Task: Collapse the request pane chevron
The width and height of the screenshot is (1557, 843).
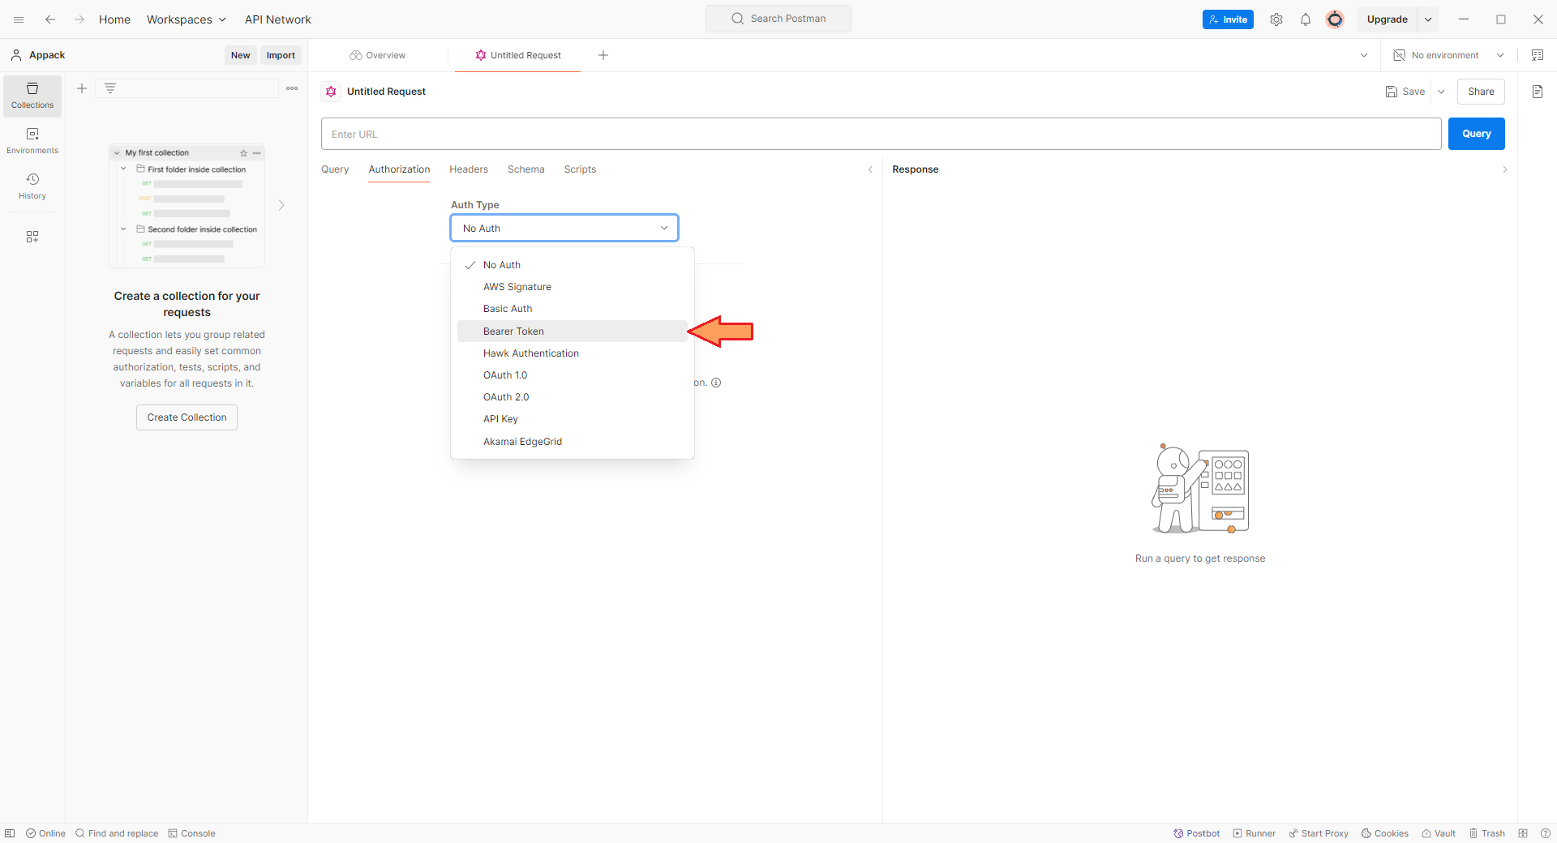Action: point(870,169)
